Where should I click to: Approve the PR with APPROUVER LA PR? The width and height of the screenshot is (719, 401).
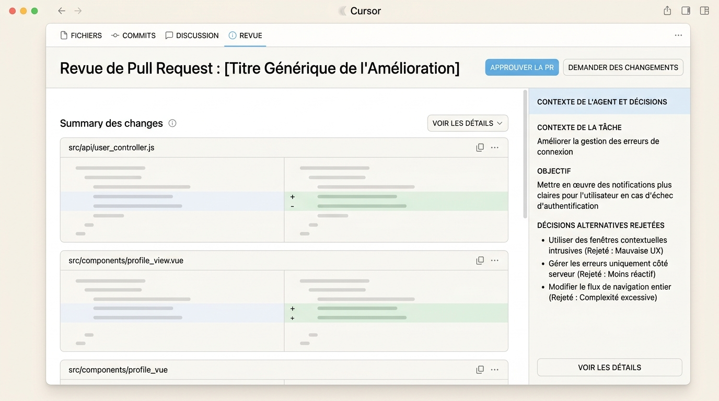522,67
